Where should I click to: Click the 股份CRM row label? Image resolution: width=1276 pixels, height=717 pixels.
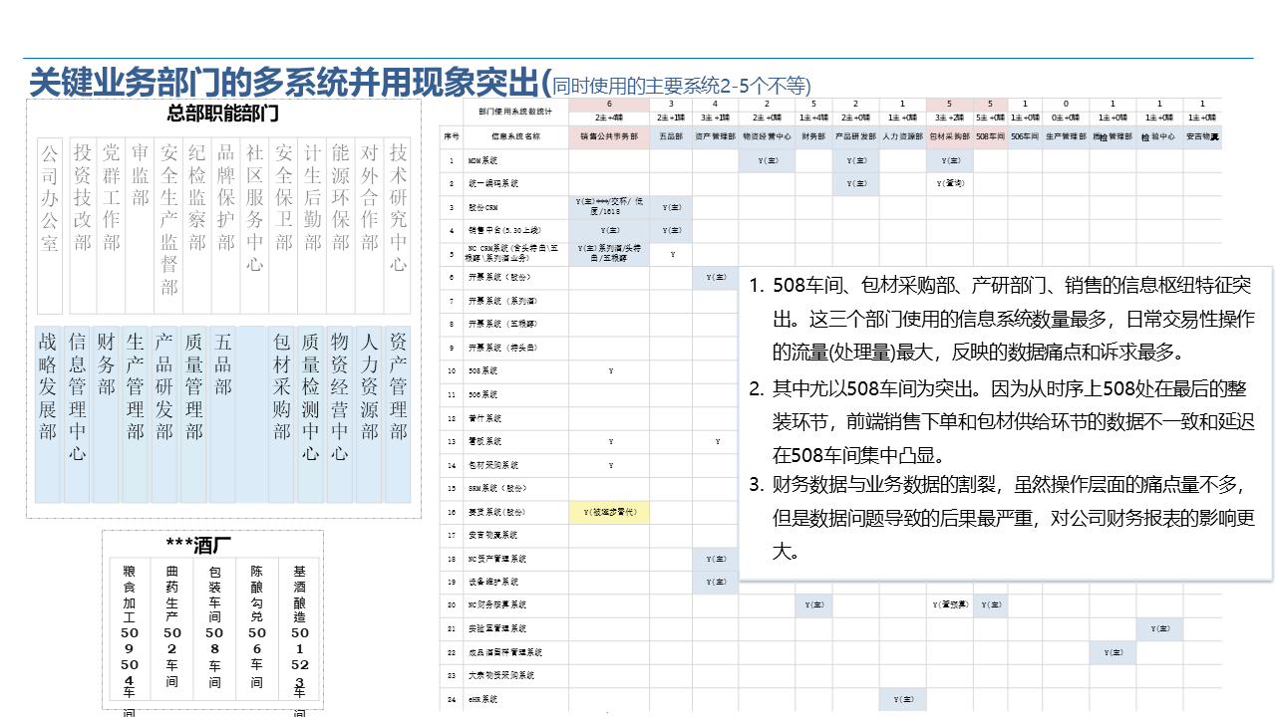click(x=481, y=207)
